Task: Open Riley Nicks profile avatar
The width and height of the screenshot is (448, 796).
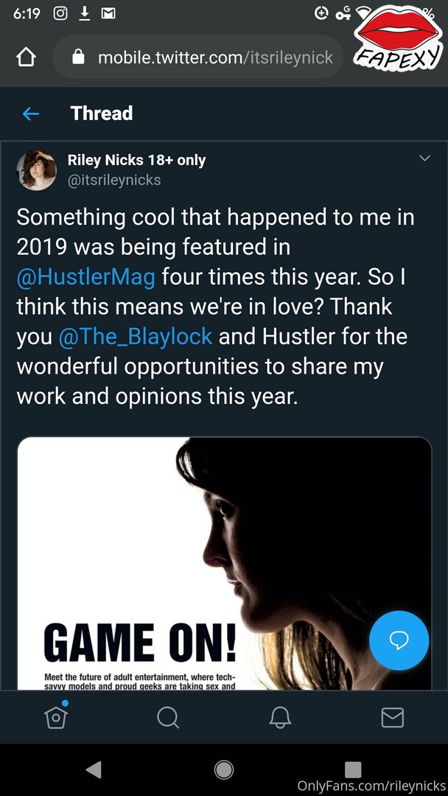Action: click(37, 170)
